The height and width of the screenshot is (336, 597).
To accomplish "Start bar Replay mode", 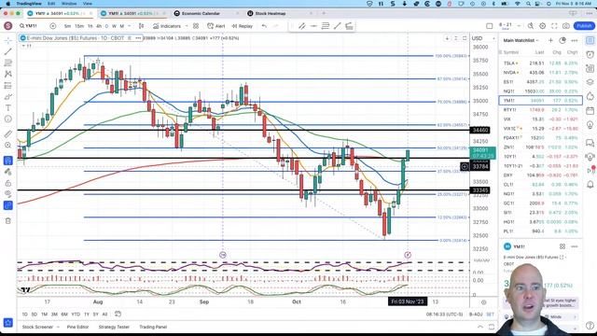I will 243,26.
